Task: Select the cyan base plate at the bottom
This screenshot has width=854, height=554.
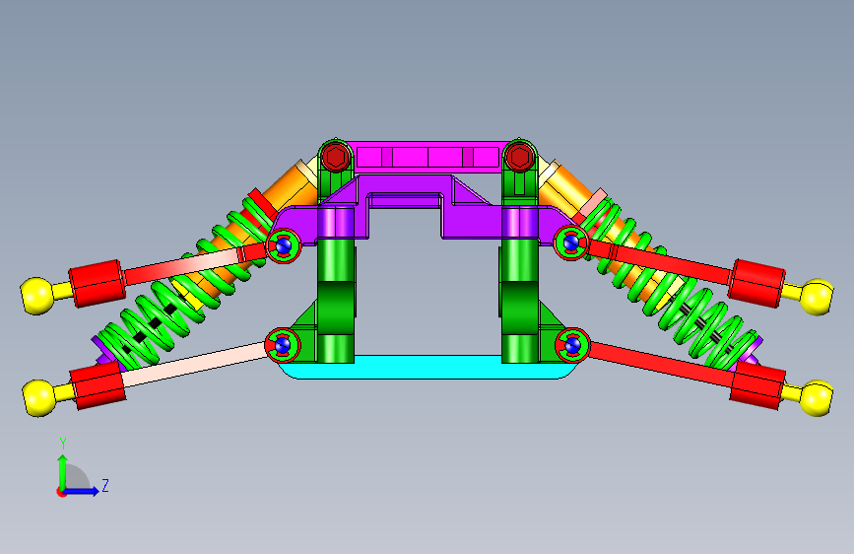Action: click(427, 368)
